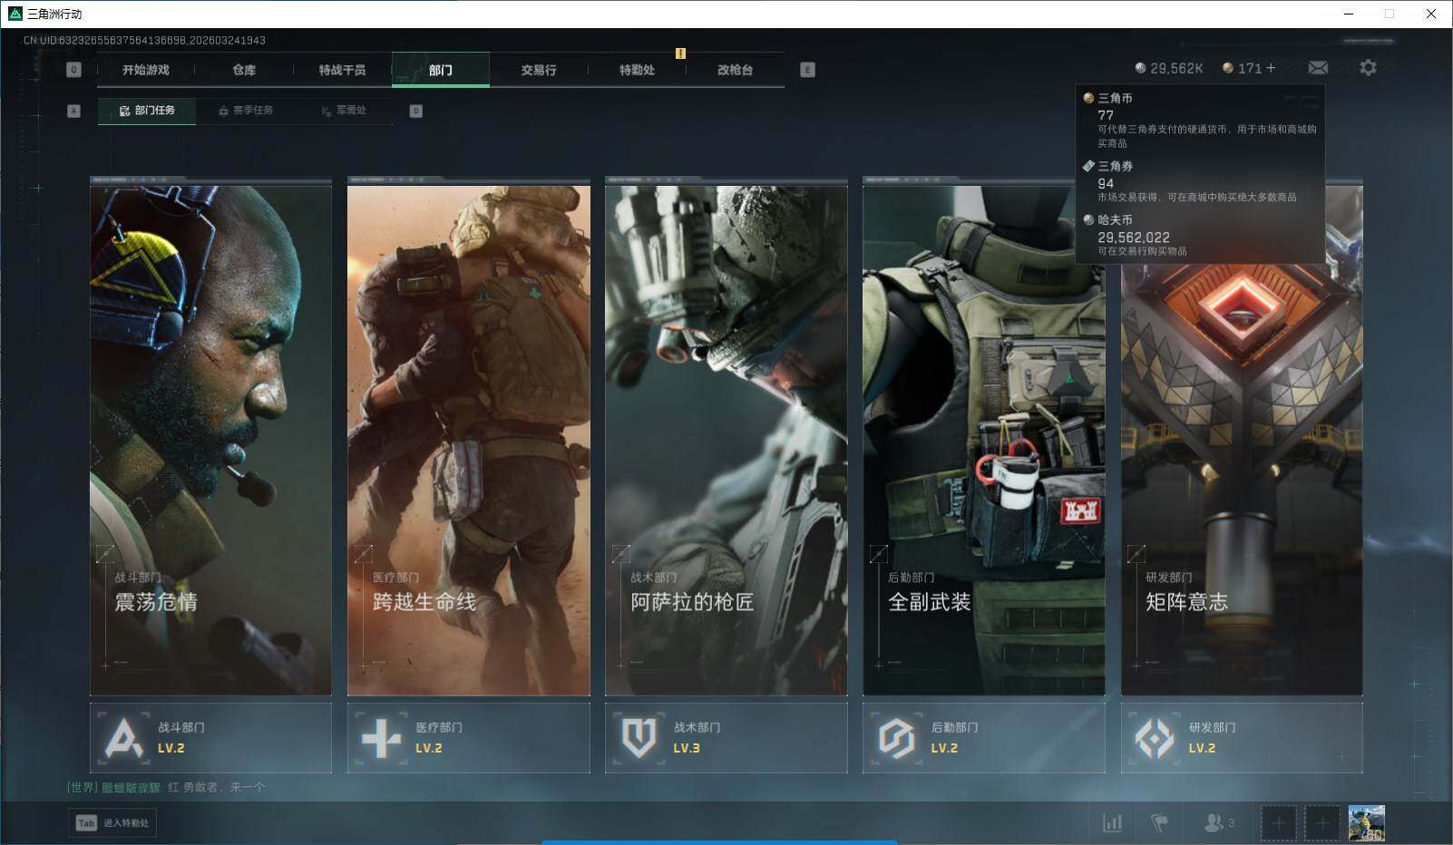Screen dimensions: 1453x845
Task: Switch to the 特勤处 tab
Action: tap(637, 70)
